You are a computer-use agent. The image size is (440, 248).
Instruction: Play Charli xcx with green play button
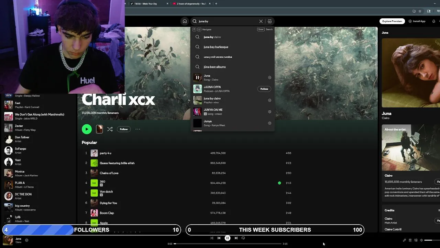click(87, 129)
